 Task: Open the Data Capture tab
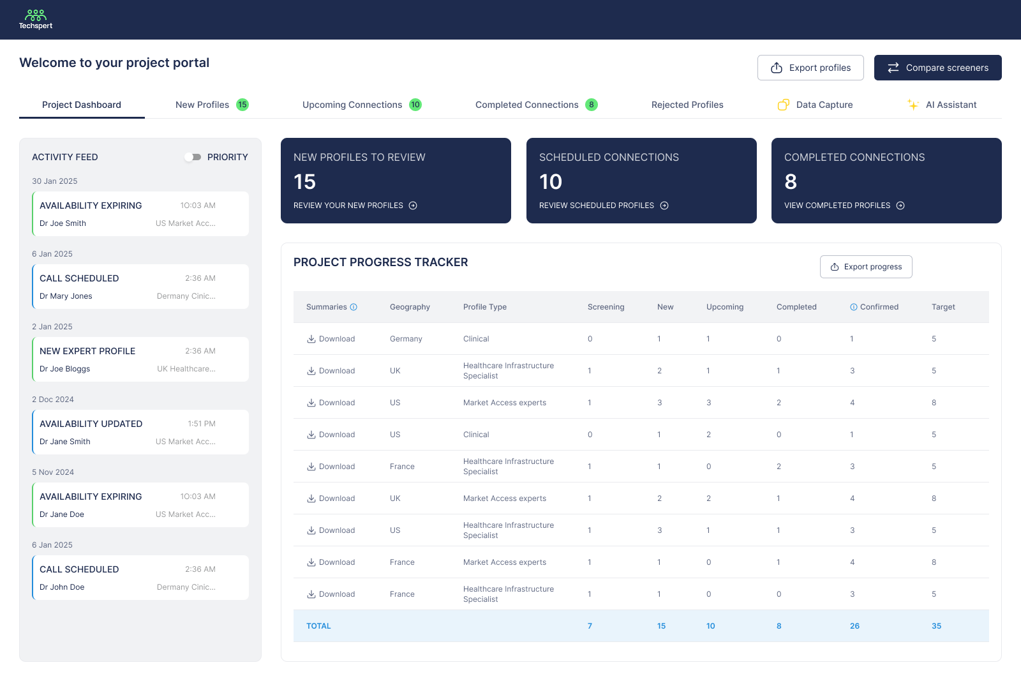[815, 105]
